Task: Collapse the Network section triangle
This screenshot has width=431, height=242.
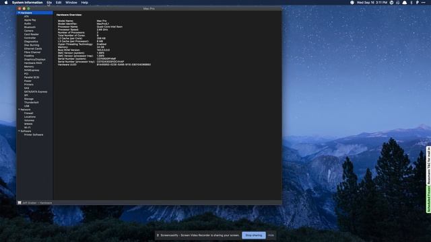Action: (x=19, y=110)
